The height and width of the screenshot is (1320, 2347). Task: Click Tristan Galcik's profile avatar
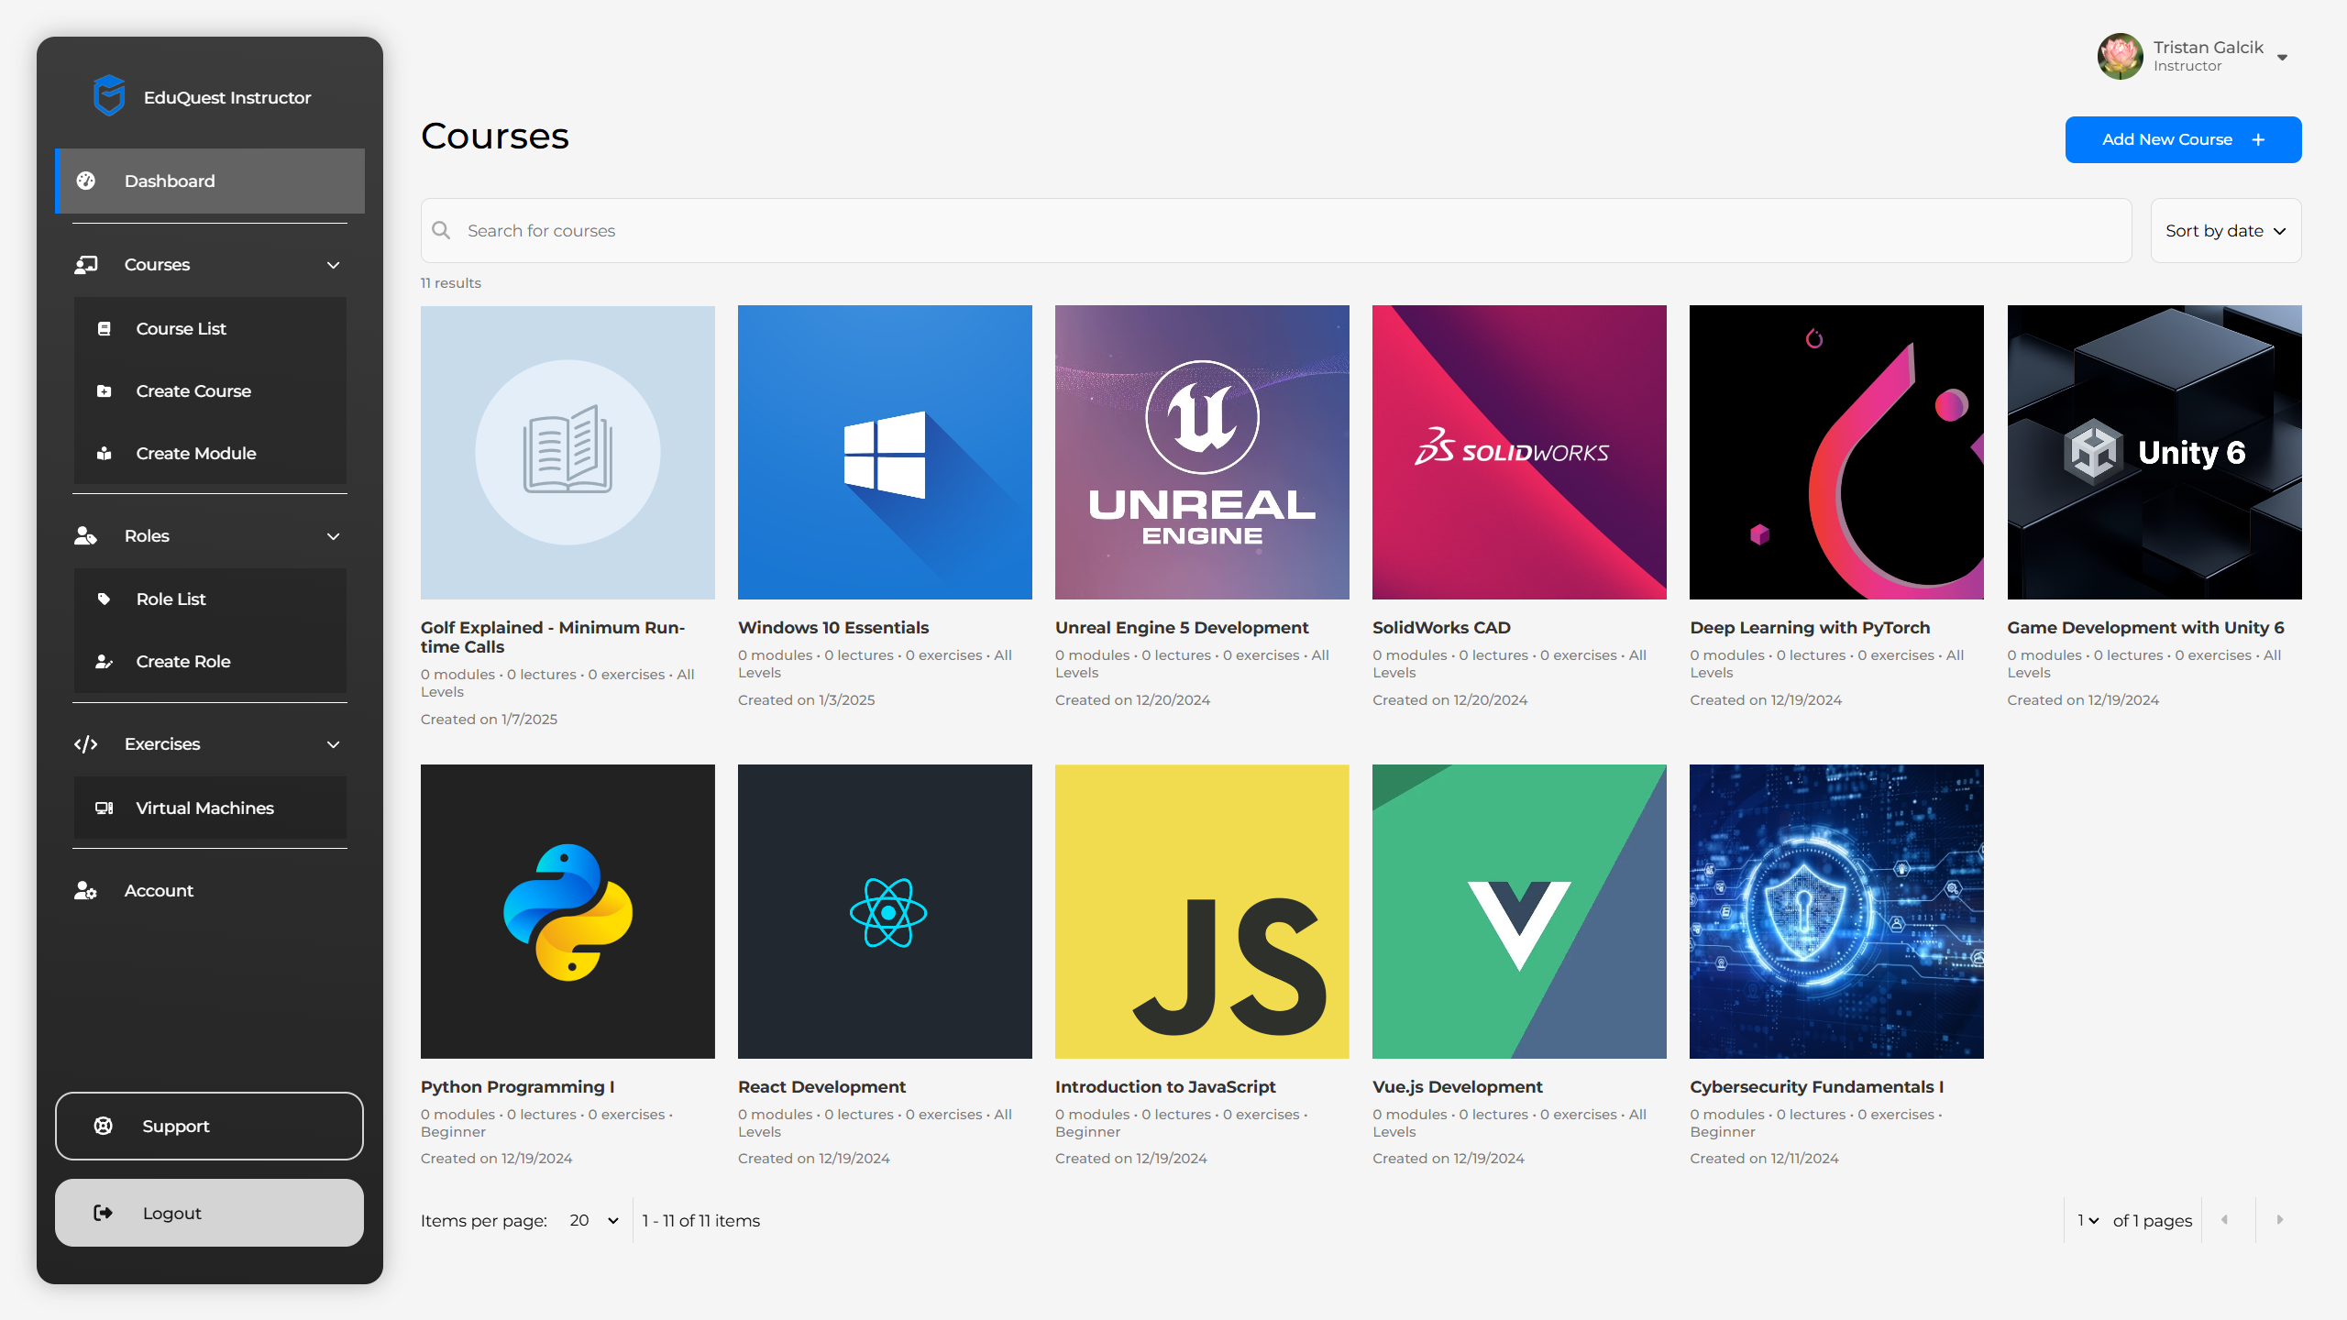pos(2121,57)
